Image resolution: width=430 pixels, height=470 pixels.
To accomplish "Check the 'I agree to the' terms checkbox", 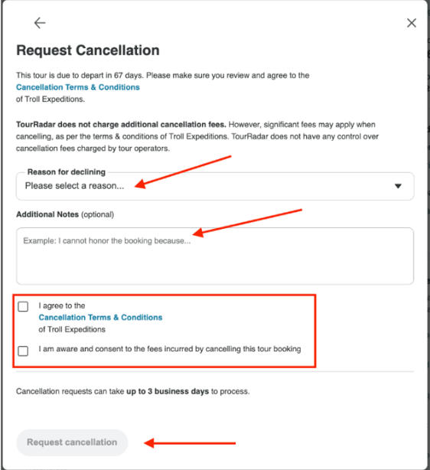I will [x=23, y=307].
